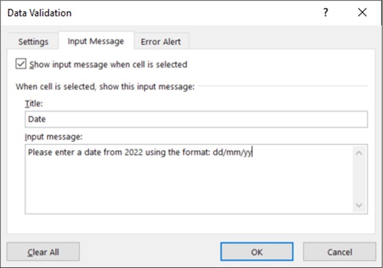This screenshot has height=268, width=383.
Task: Confirm with the OK button
Action: coord(257,252)
